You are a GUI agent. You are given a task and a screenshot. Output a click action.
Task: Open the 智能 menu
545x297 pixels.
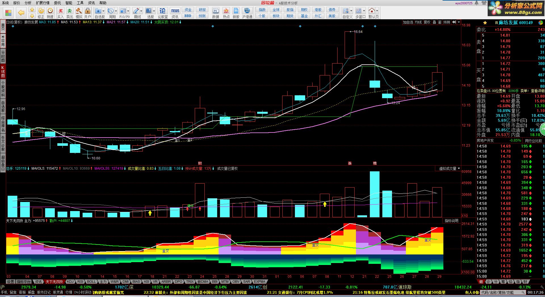pos(69,3)
